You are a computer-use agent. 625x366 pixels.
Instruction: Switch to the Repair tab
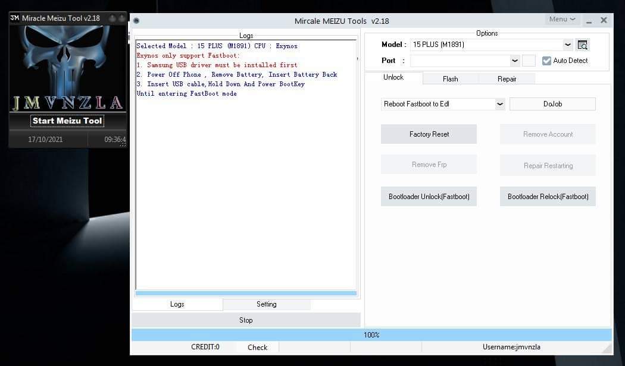coord(507,79)
